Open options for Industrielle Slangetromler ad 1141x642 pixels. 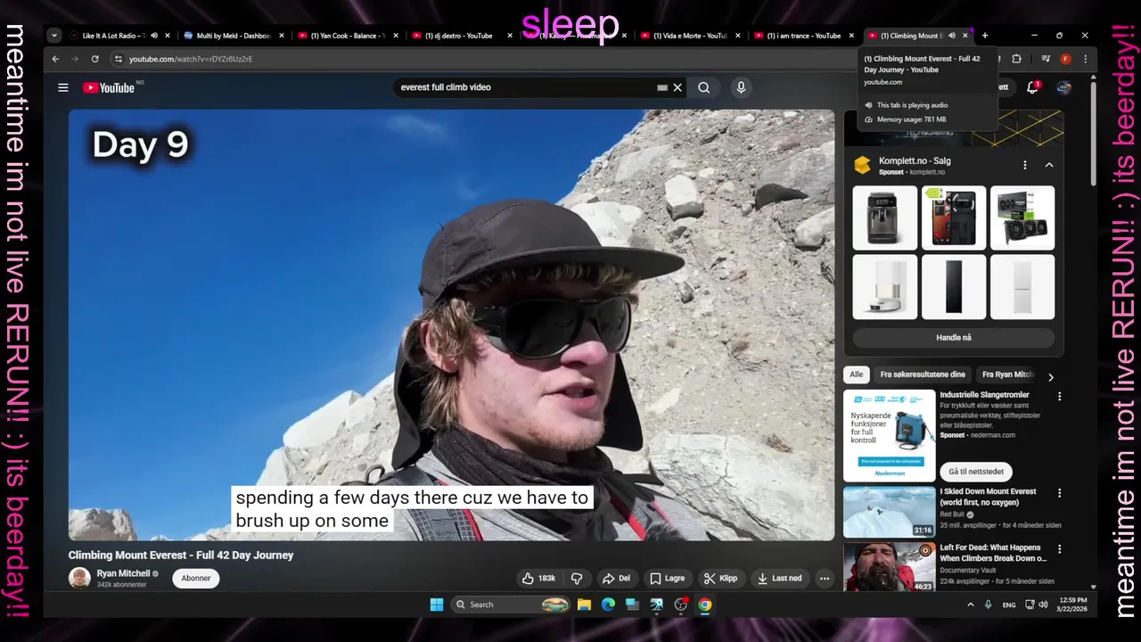point(1059,396)
